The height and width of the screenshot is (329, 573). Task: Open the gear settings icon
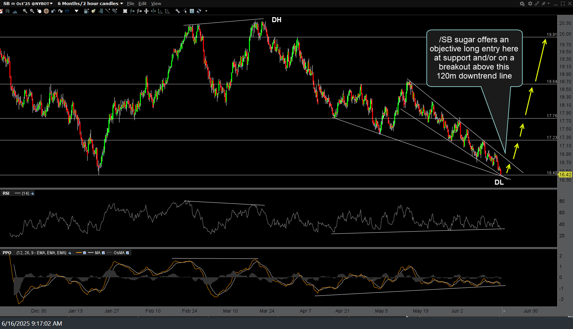click(x=530, y=4)
